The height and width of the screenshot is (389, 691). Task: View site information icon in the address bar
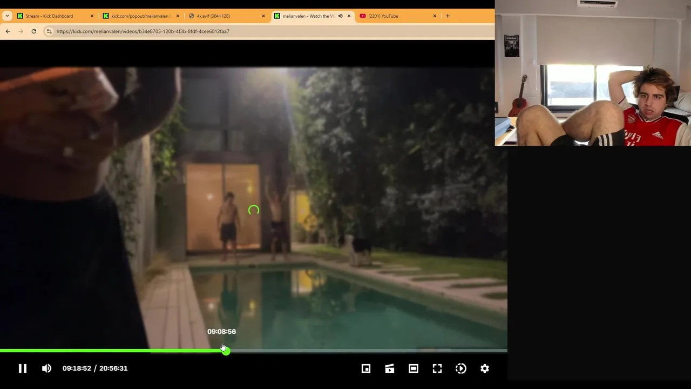[49, 31]
